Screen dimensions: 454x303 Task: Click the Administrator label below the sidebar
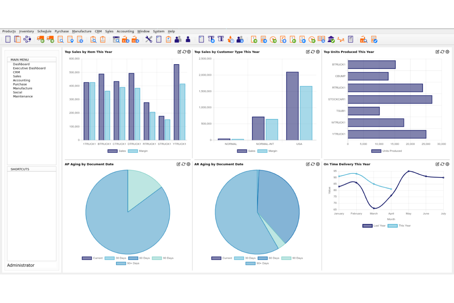point(21,265)
